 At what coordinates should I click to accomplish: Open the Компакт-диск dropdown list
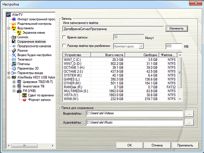(x=141, y=46)
